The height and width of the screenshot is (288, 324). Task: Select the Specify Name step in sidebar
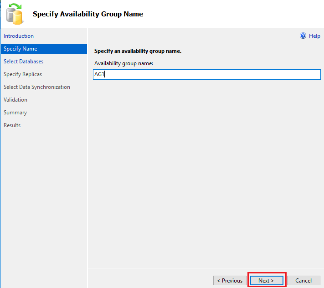[21, 49]
